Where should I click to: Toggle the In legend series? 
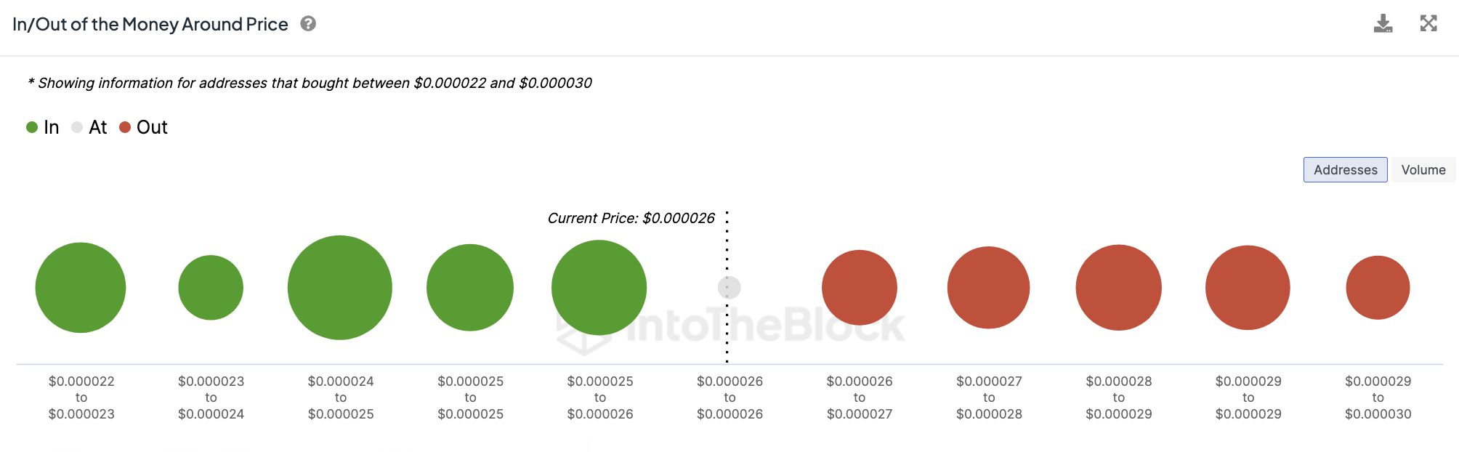[x=43, y=127]
